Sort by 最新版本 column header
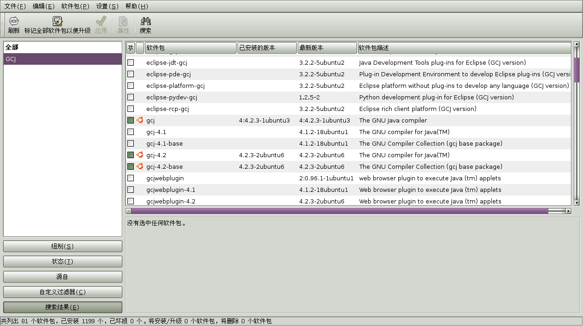 (x=327, y=48)
